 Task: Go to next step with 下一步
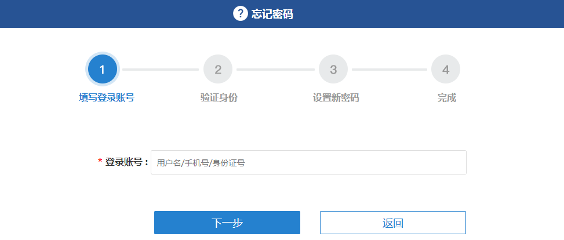click(227, 223)
